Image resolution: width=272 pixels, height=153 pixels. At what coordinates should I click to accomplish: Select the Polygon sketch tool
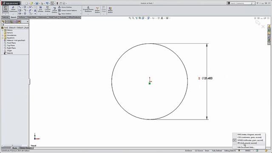[x=25, y=14]
